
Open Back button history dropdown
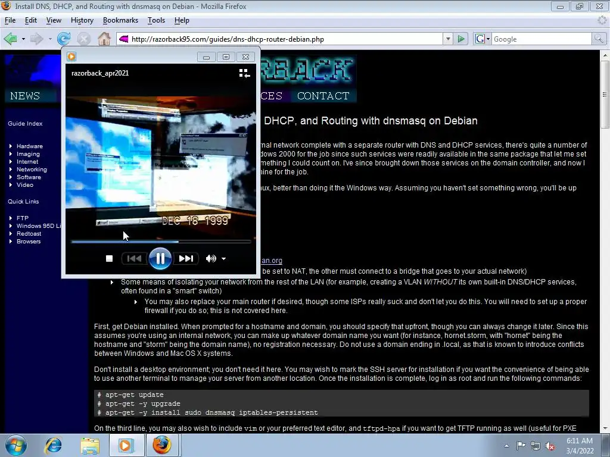[x=23, y=39]
